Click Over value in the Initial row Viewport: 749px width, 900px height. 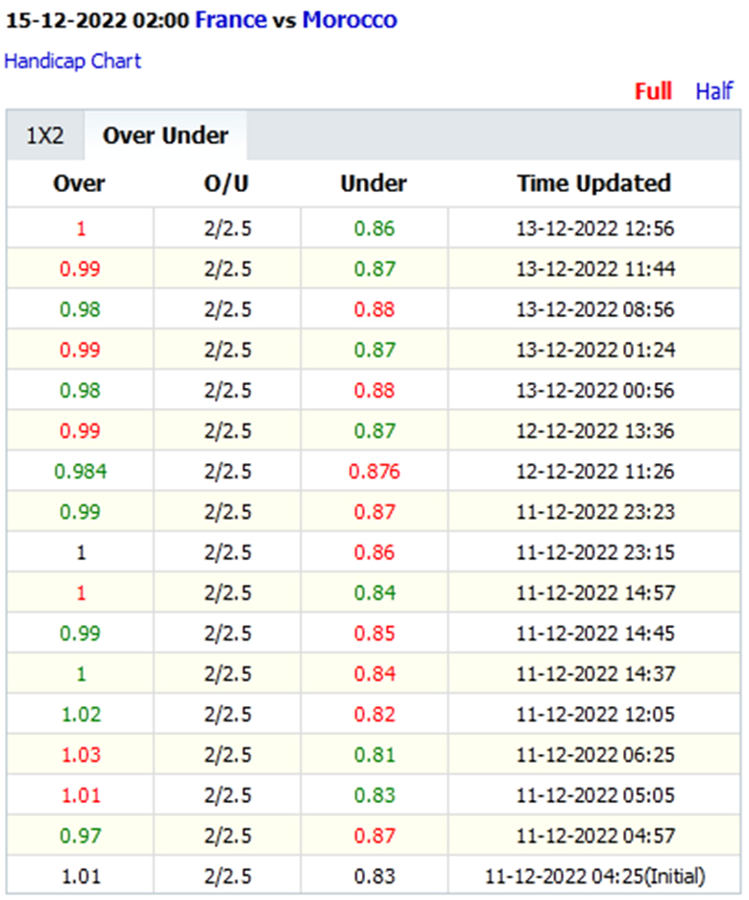pyautogui.click(x=81, y=876)
